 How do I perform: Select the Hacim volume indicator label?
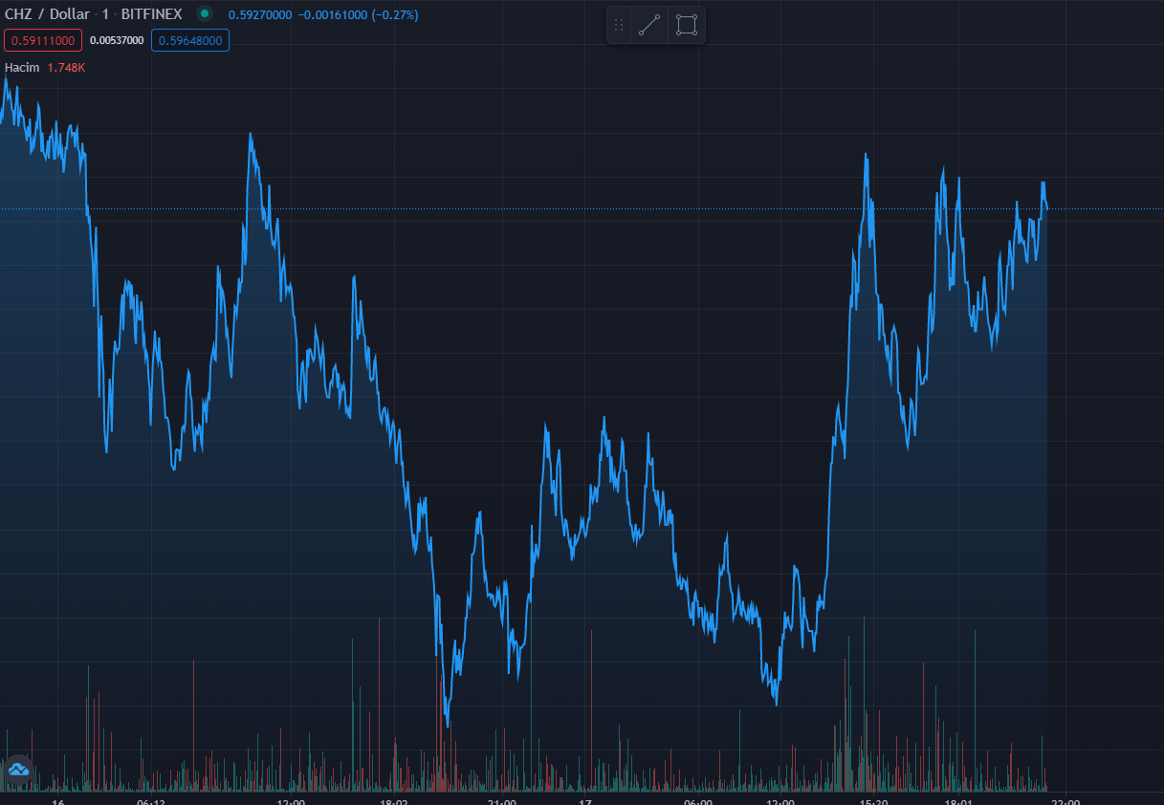(22, 68)
